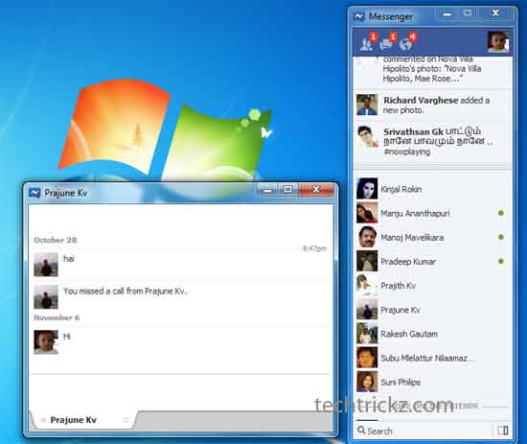Click sender avatar next to 'hai' message
The image size is (527, 444).
46,265
